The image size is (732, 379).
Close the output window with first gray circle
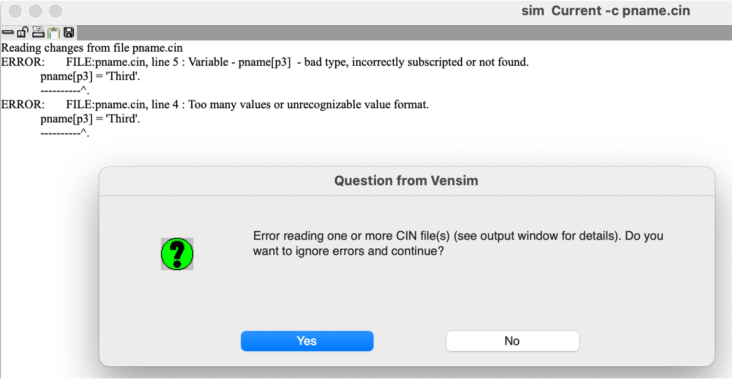tap(15, 11)
